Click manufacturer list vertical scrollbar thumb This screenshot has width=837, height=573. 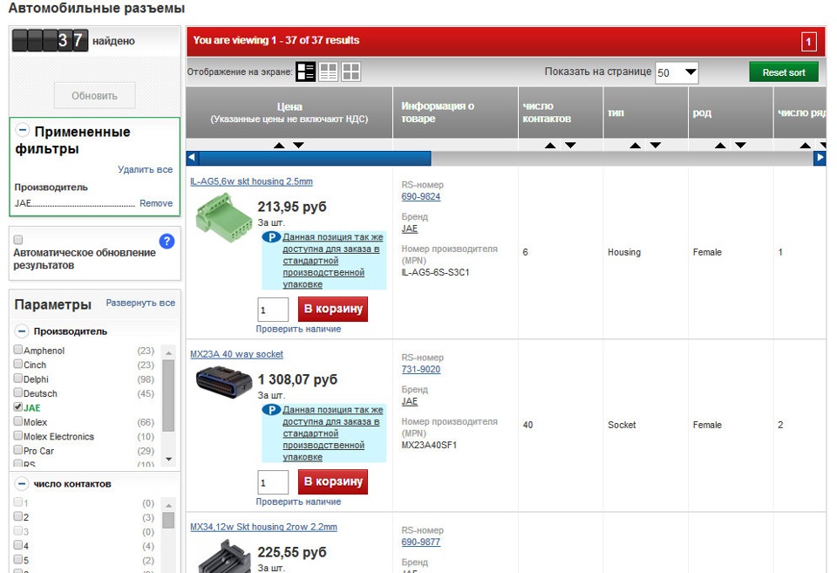(x=168, y=395)
